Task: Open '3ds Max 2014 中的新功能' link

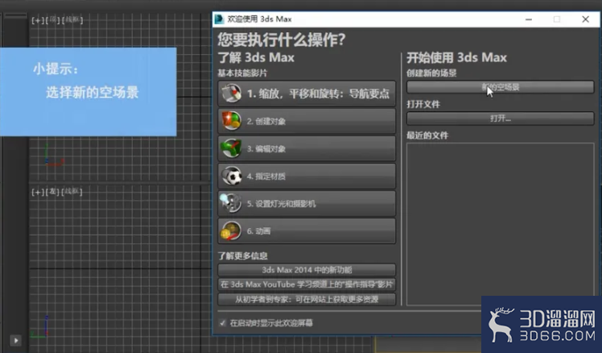Action: pos(307,269)
